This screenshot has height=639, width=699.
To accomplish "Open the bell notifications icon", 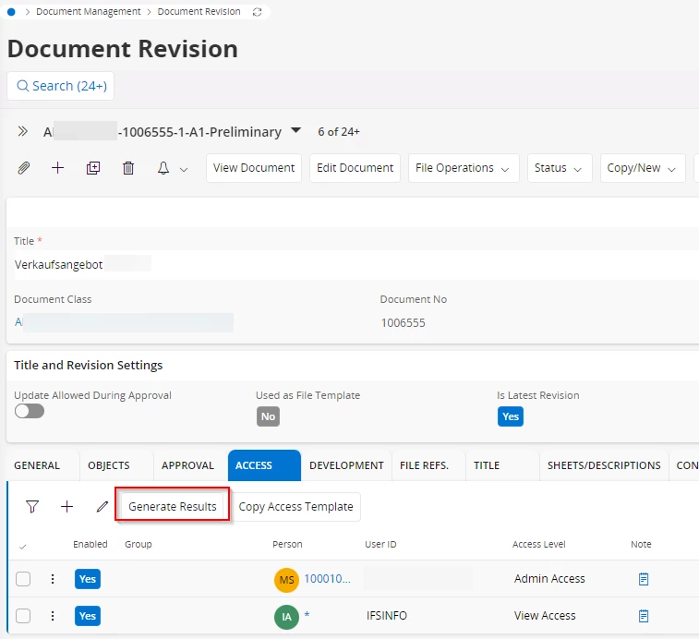I will pos(163,168).
